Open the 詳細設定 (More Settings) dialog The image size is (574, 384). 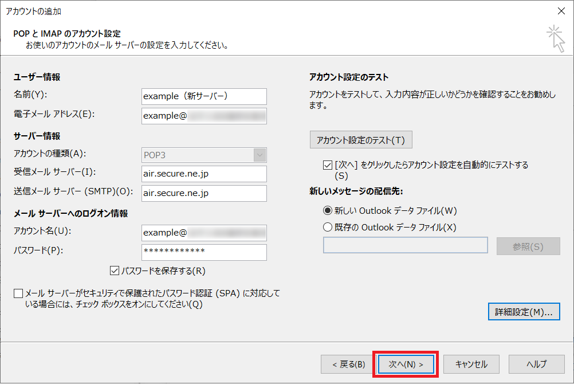(524, 312)
